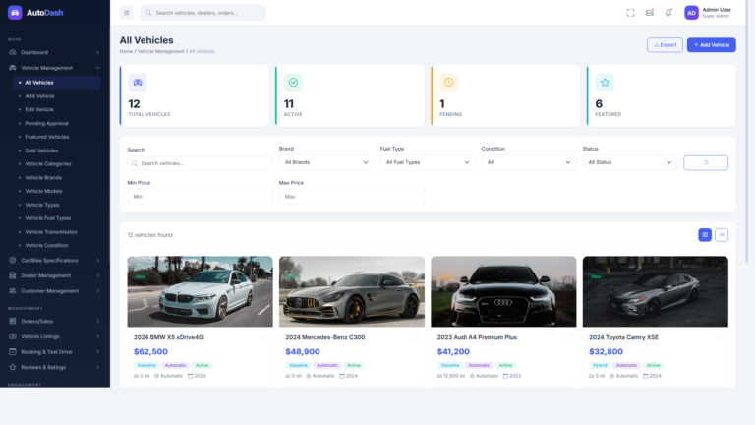Open the Add Vehicle sidebar item

[57, 95]
